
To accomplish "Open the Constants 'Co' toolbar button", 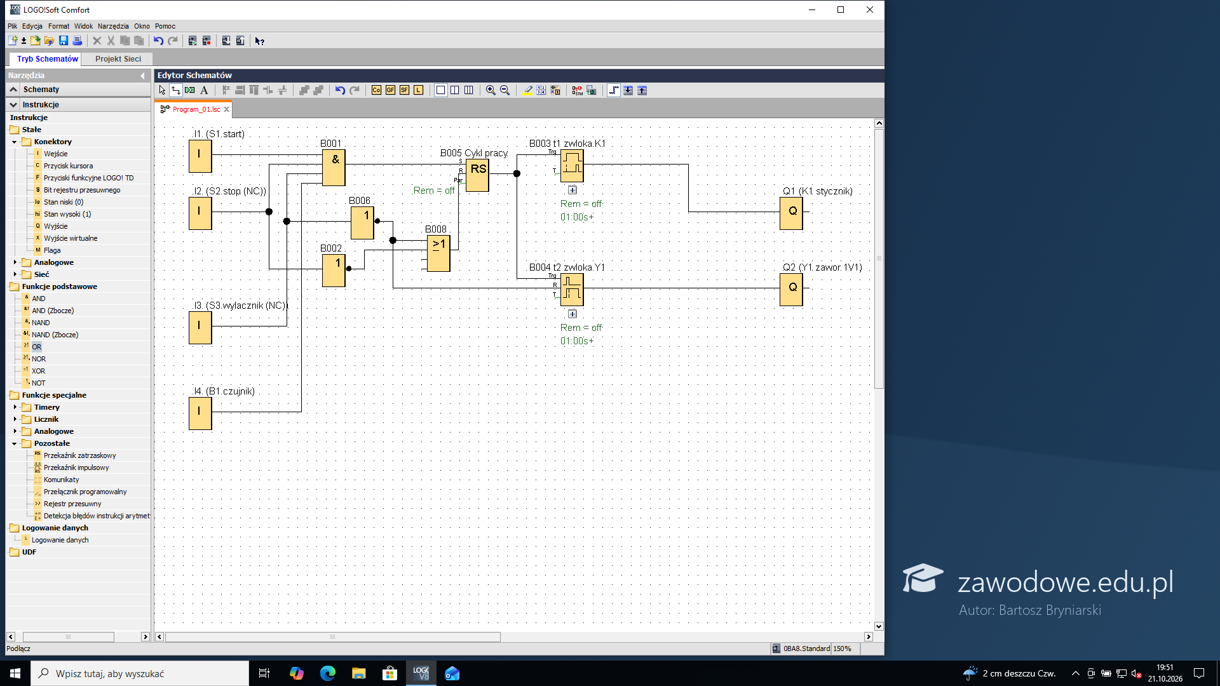I will point(376,90).
